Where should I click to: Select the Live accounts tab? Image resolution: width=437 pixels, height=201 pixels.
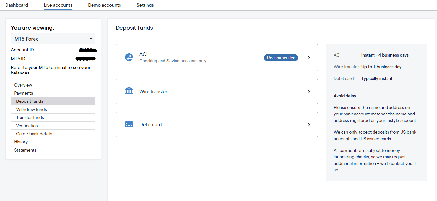pyautogui.click(x=58, y=5)
